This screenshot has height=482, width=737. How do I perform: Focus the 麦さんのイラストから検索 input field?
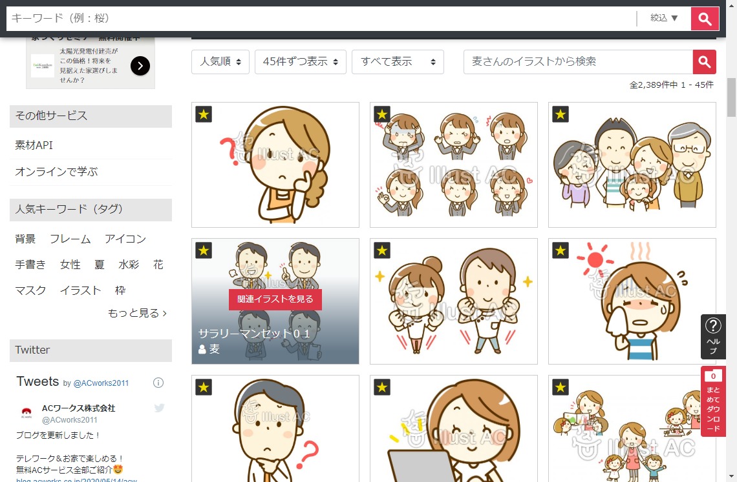point(578,62)
